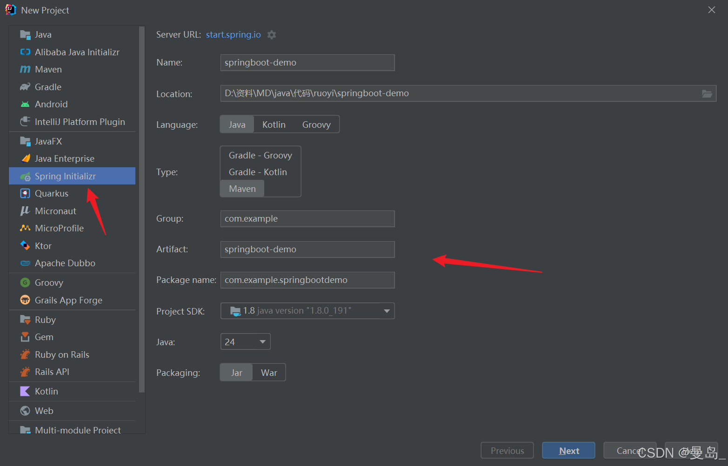Choose the Apache Dubbo icon
This screenshot has height=466, width=728.
pos(25,263)
